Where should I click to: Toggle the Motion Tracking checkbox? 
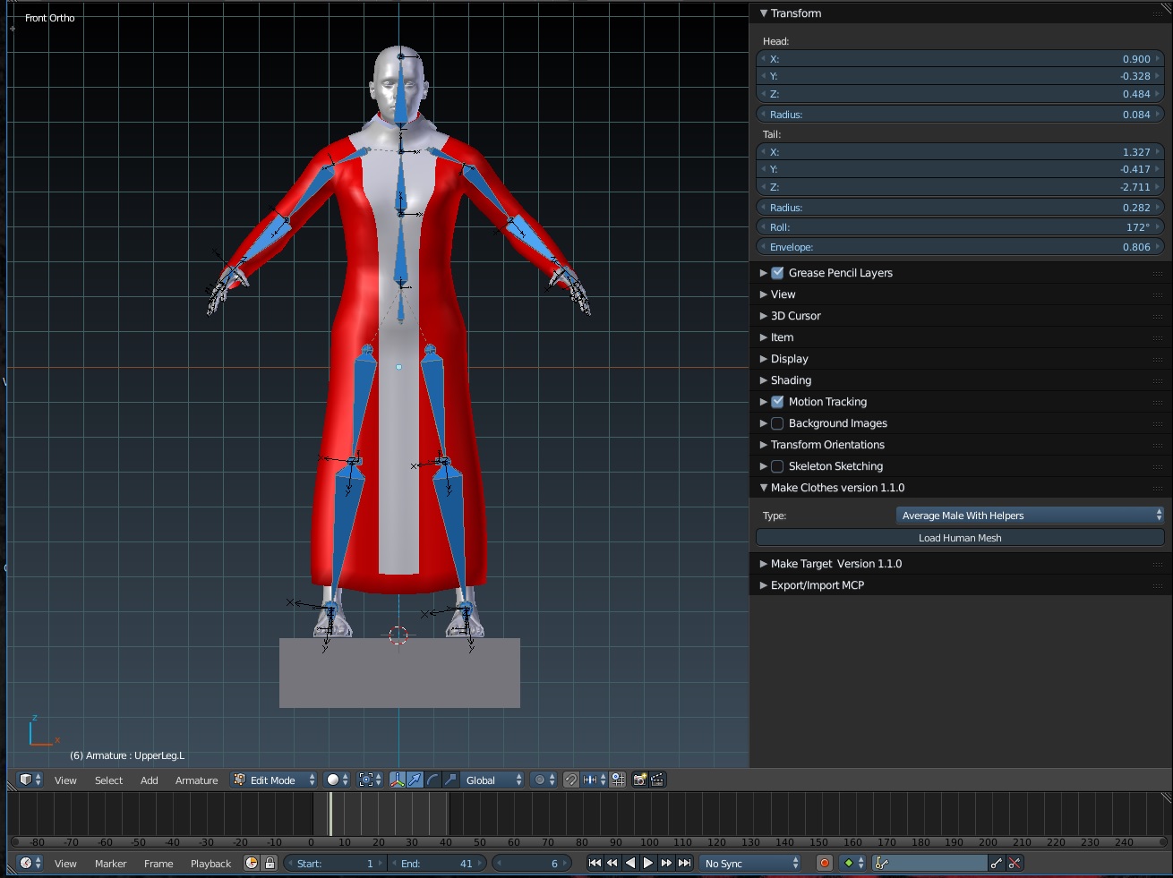[777, 402]
